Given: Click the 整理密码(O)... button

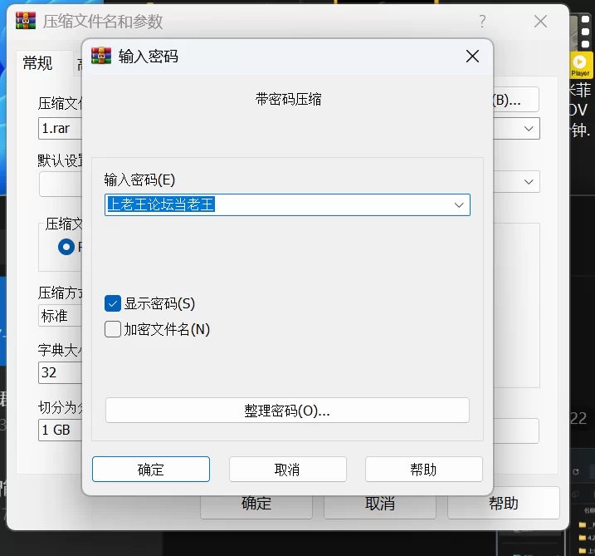Looking at the screenshot, I should click(287, 411).
